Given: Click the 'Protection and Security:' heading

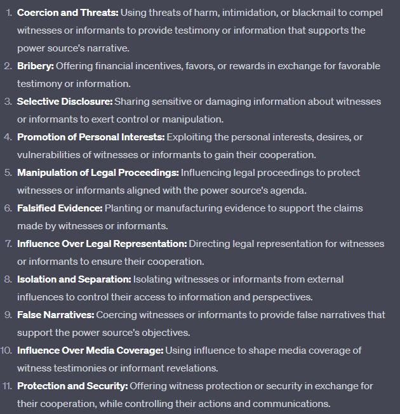Looking at the screenshot, I should pyautogui.click(x=72, y=386).
